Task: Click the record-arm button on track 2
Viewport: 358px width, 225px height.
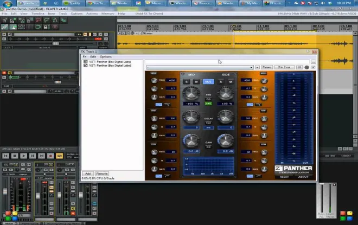Action: pos(4,73)
